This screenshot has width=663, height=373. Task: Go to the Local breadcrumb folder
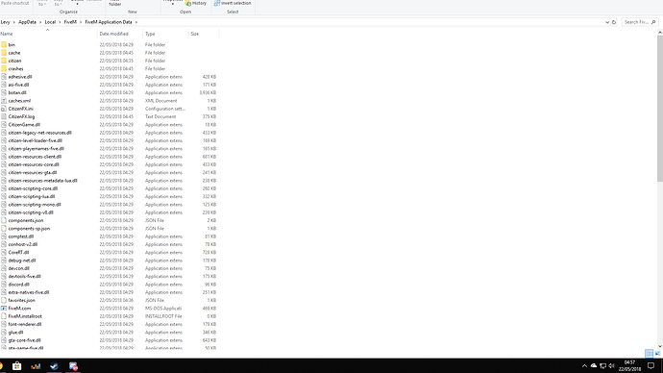click(50, 22)
